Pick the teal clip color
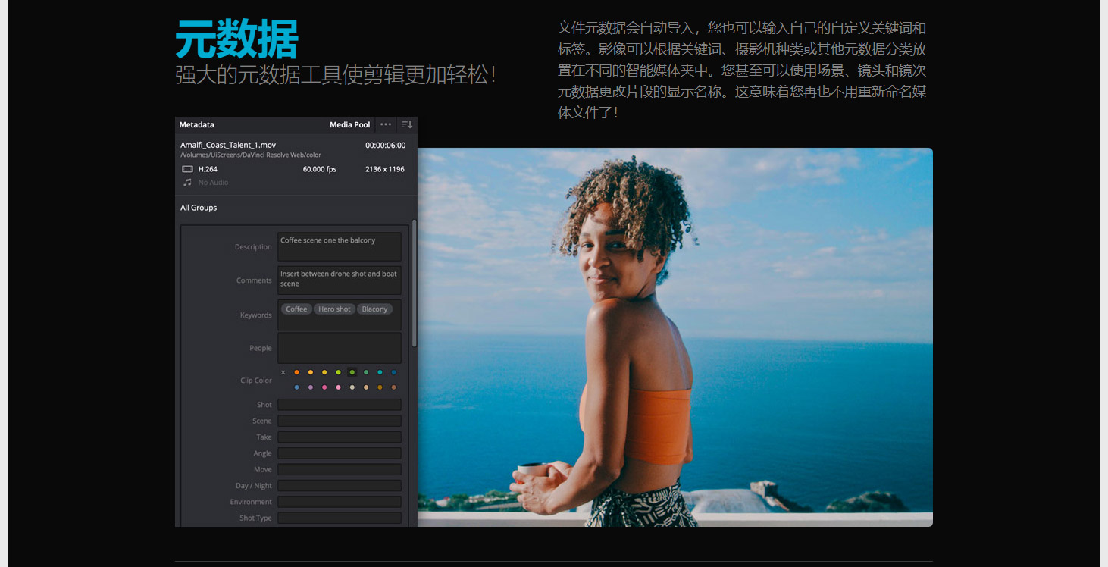This screenshot has width=1108, height=567. click(x=366, y=372)
